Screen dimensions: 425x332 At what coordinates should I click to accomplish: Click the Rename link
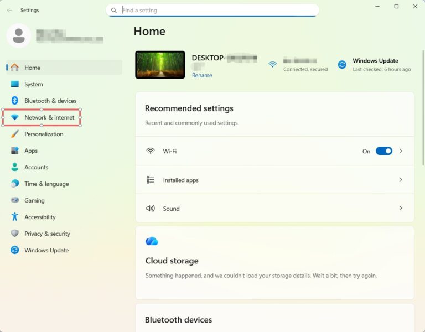(202, 75)
